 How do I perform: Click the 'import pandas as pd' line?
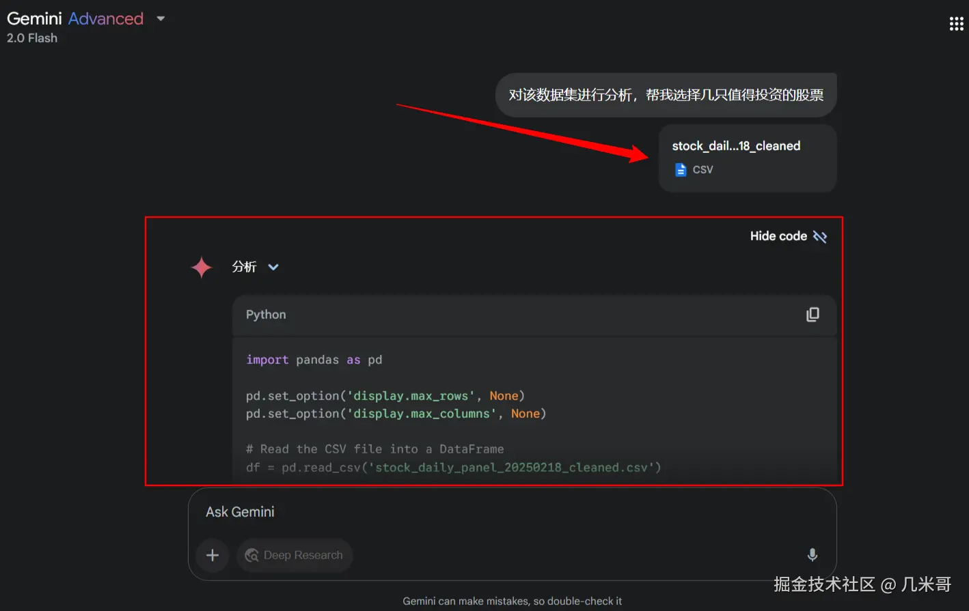[314, 360]
